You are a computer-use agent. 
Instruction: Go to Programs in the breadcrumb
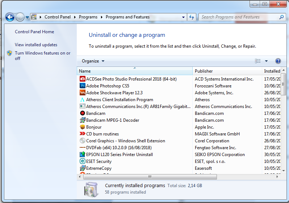point(88,17)
